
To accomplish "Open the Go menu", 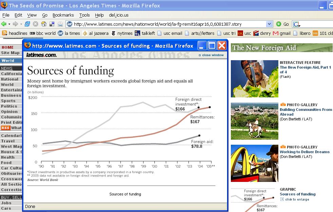I will (44, 15).
